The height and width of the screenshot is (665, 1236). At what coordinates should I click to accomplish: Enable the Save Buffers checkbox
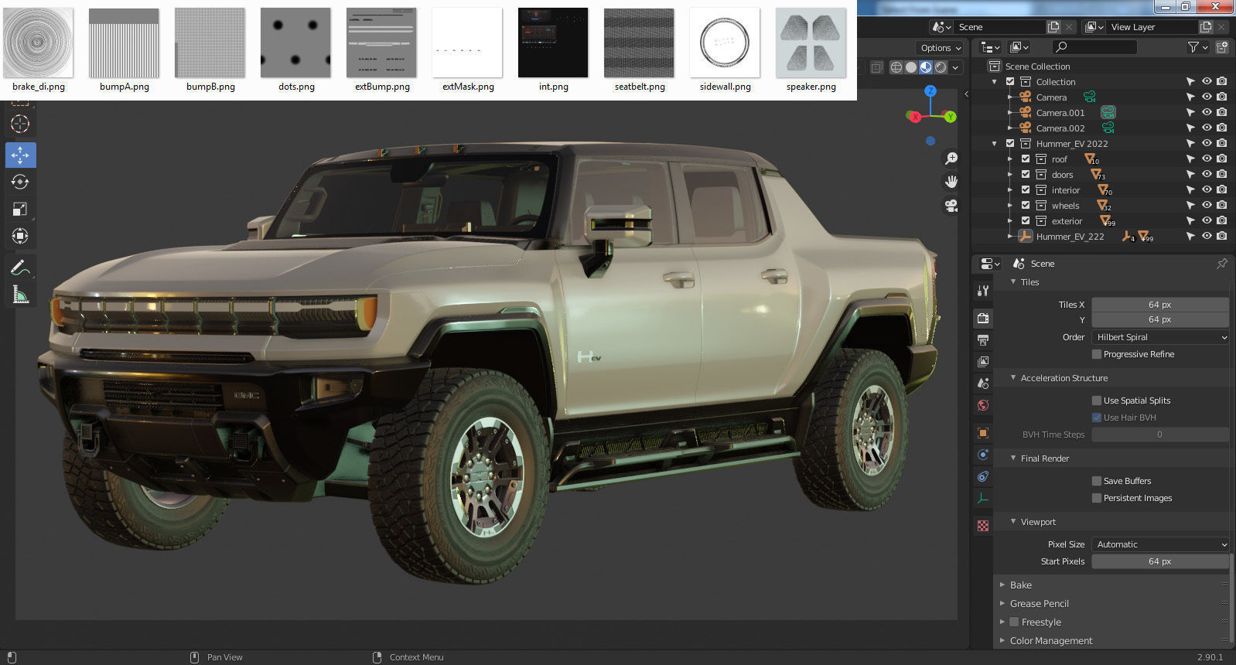(x=1096, y=481)
